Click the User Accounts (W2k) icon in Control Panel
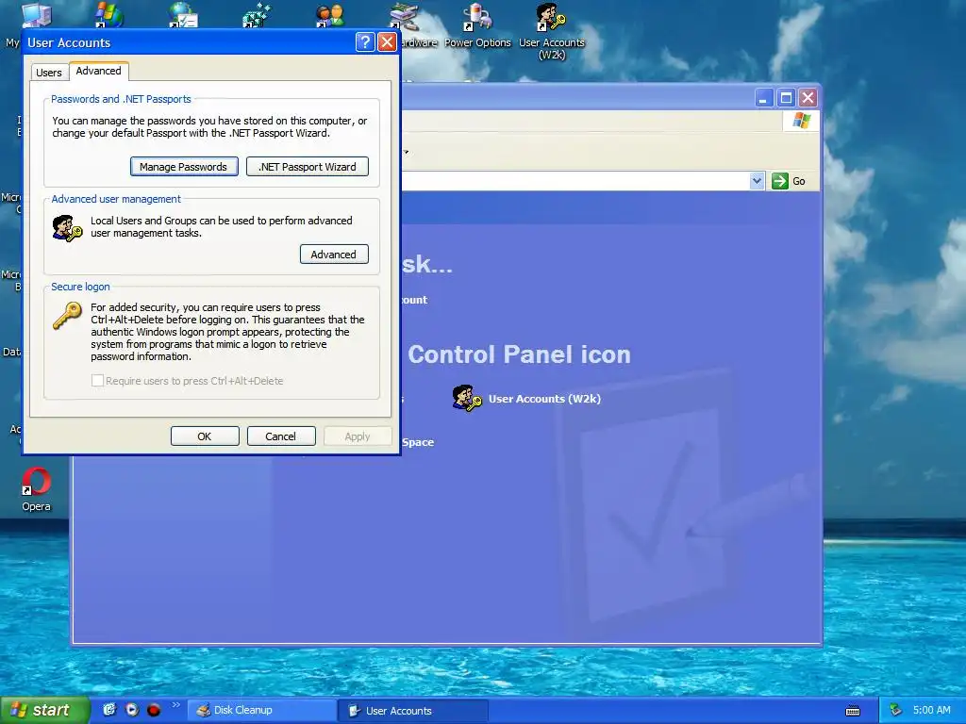This screenshot has width=966, height=724. (x=467, y=399)
